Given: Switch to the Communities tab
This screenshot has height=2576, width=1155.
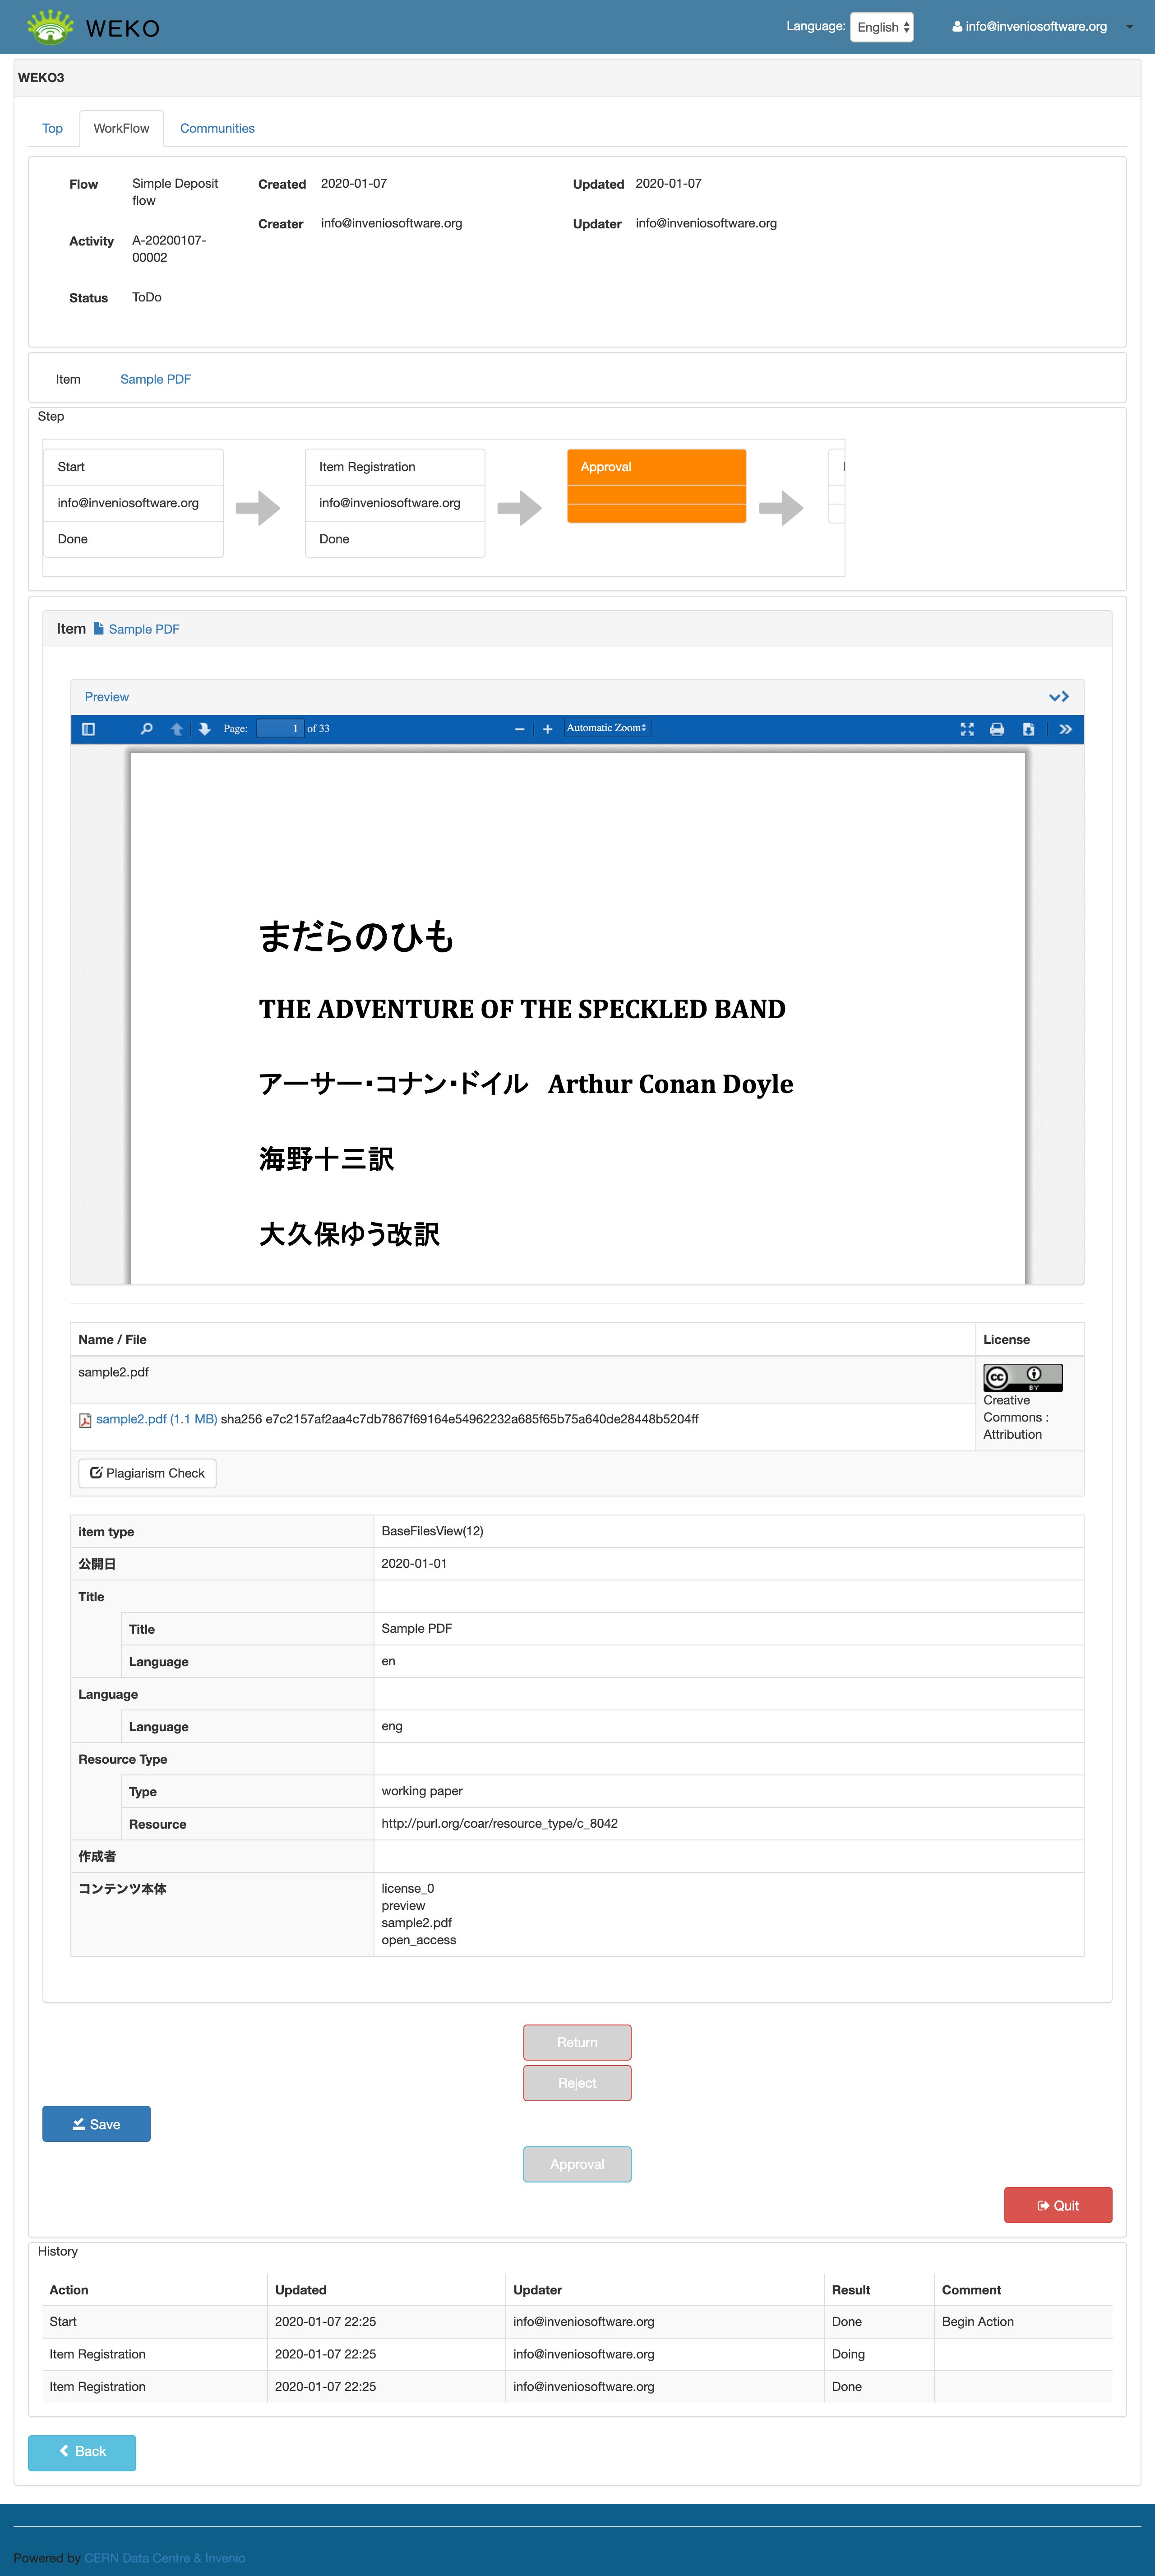Looking at the screenshot, I should (x=217, y=128).
